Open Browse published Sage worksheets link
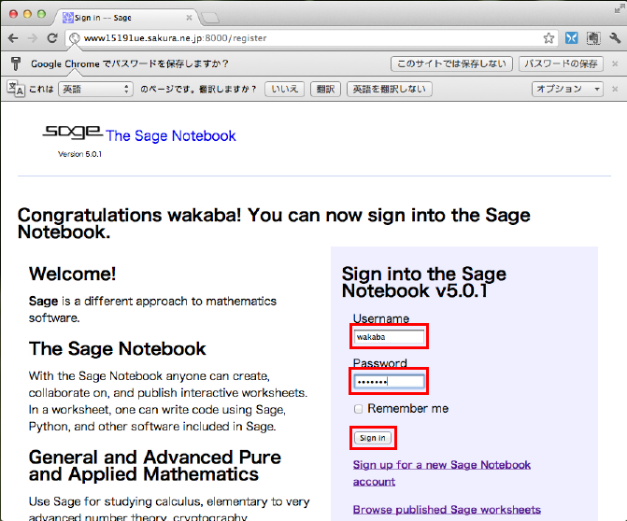The width and height of the screenshot is (627, 521). [447, 510]
